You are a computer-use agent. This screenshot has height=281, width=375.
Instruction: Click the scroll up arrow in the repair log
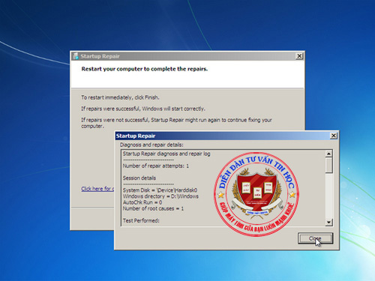[x=329, y=154]
